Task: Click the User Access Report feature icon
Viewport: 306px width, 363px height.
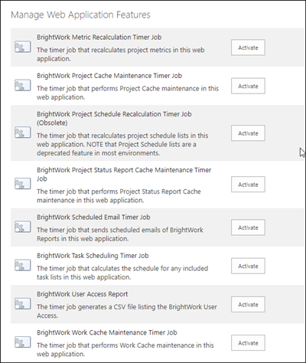Action: click(x=23, y=304)
